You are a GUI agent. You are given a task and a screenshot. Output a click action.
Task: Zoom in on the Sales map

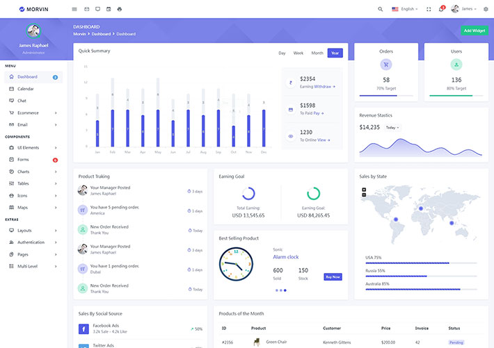(x=364, y=190)
